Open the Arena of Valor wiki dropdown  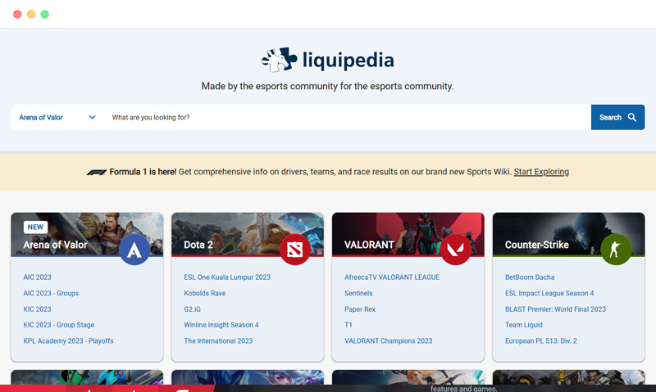coord(57,117)
